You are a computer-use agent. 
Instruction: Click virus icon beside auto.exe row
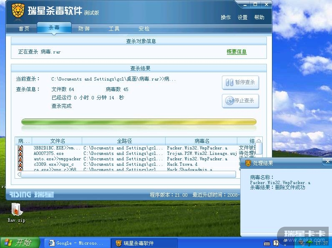[x=20, y=159]
